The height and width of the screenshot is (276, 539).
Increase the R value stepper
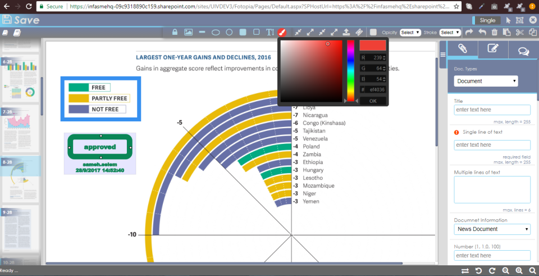click(x=384, y=56)
